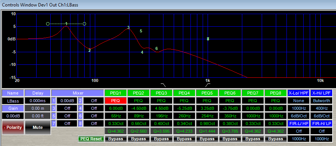The image size is (336, 146).
Task: Select EQ node 6 on the graph
Action: 157,49
